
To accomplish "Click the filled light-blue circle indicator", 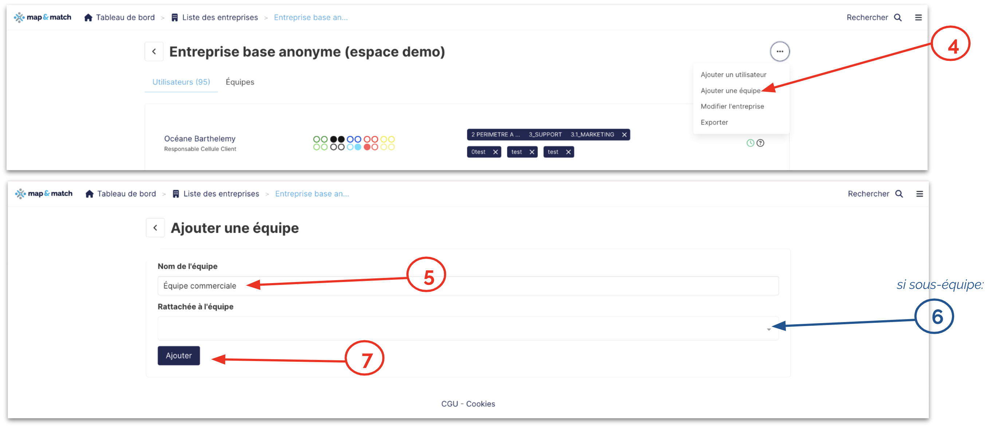I will click(358, 147).
